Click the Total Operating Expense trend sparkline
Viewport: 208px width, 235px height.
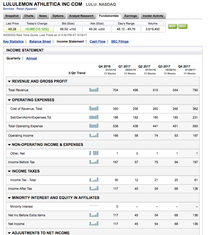[x=94, y=126]
